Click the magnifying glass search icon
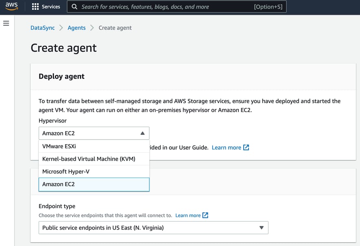 click(74, 7)
